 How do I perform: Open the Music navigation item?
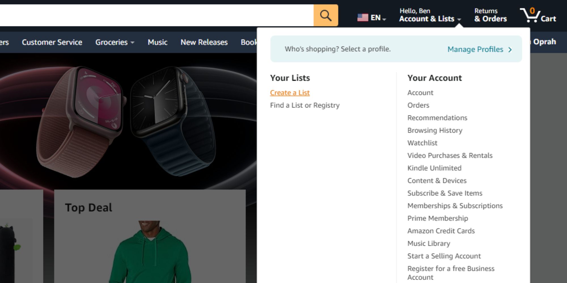(x=158, y=42)
